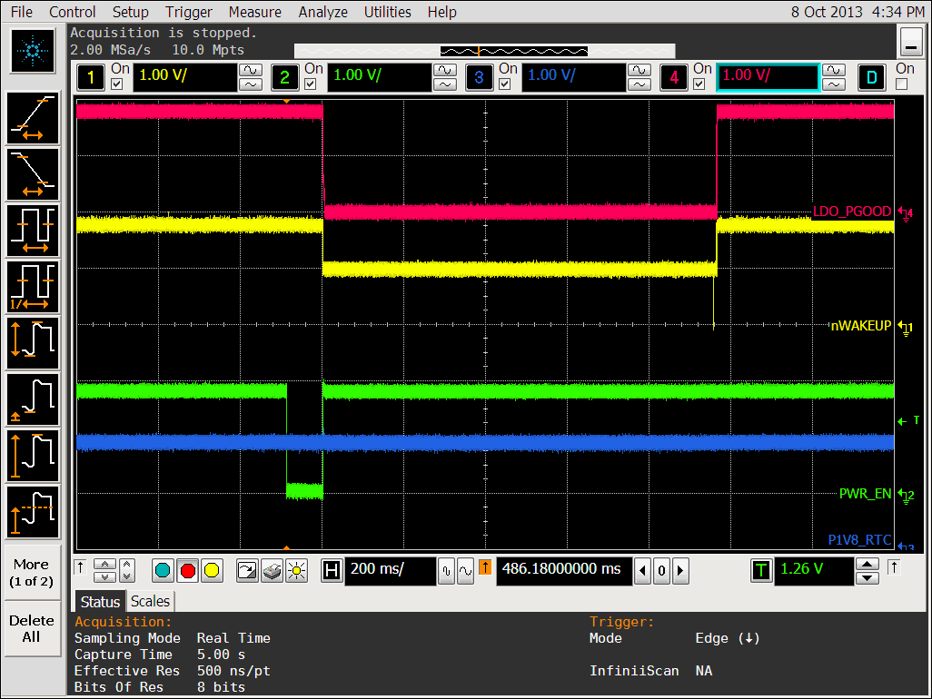Select the peak-to-peak voltage measurement icon
This screenshot has width=932, height=699.
click(33, 343)
